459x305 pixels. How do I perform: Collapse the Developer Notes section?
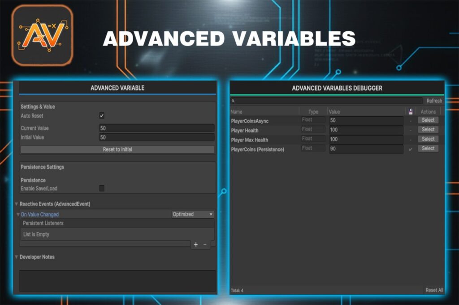coord(16,257)
